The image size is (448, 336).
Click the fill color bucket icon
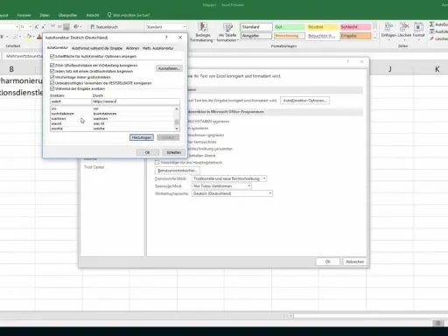(x=29, y=37)
